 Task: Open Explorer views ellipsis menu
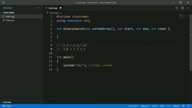point(39,8)
